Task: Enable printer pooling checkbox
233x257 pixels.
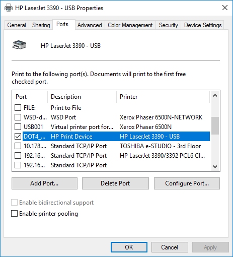Action: (14, 214)
